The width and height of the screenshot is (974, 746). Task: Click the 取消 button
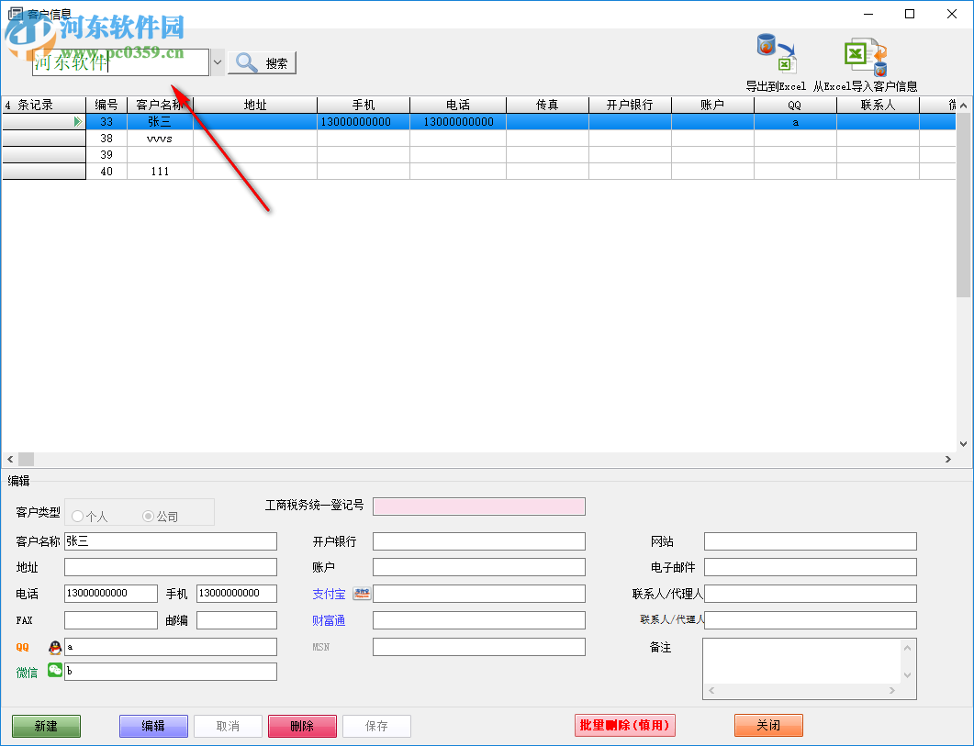pyautogui.click(x=228, y=726)
